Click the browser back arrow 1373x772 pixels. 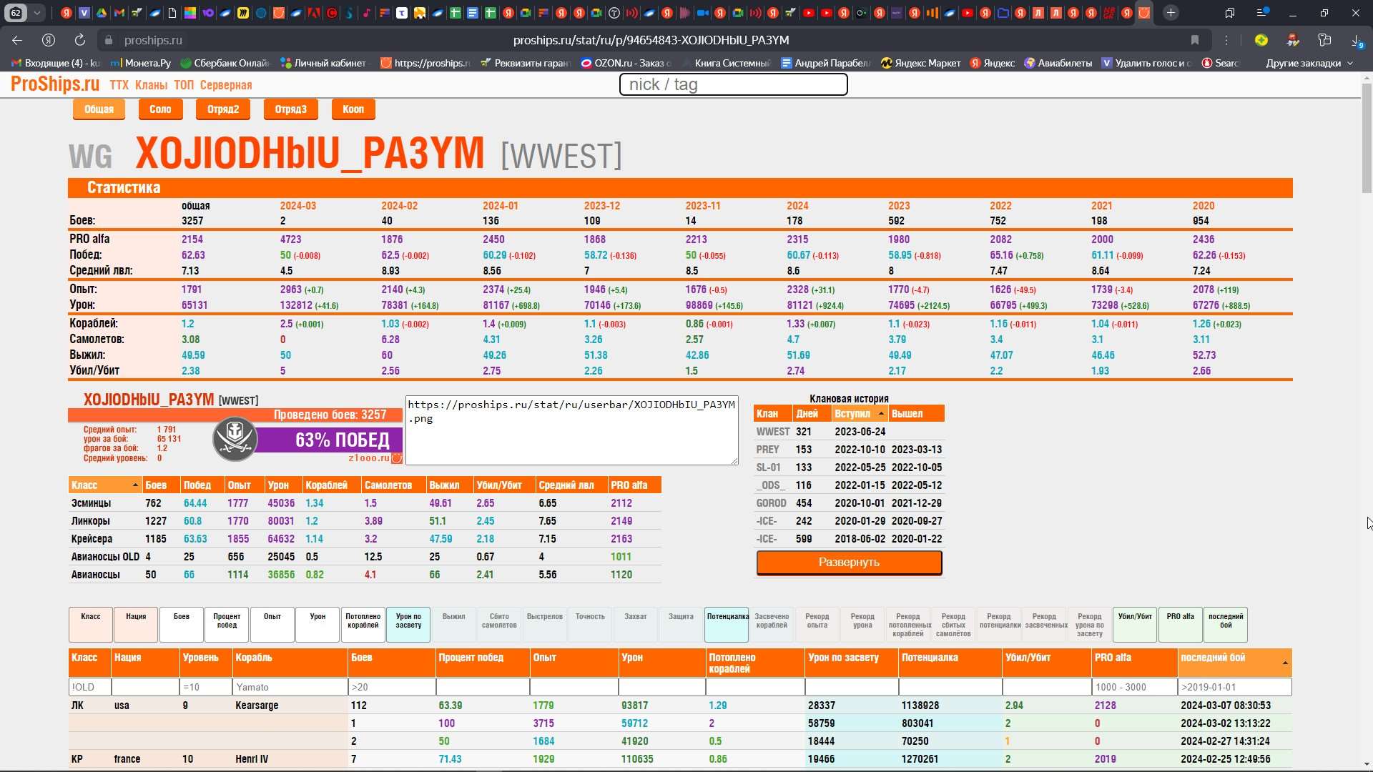17,40
